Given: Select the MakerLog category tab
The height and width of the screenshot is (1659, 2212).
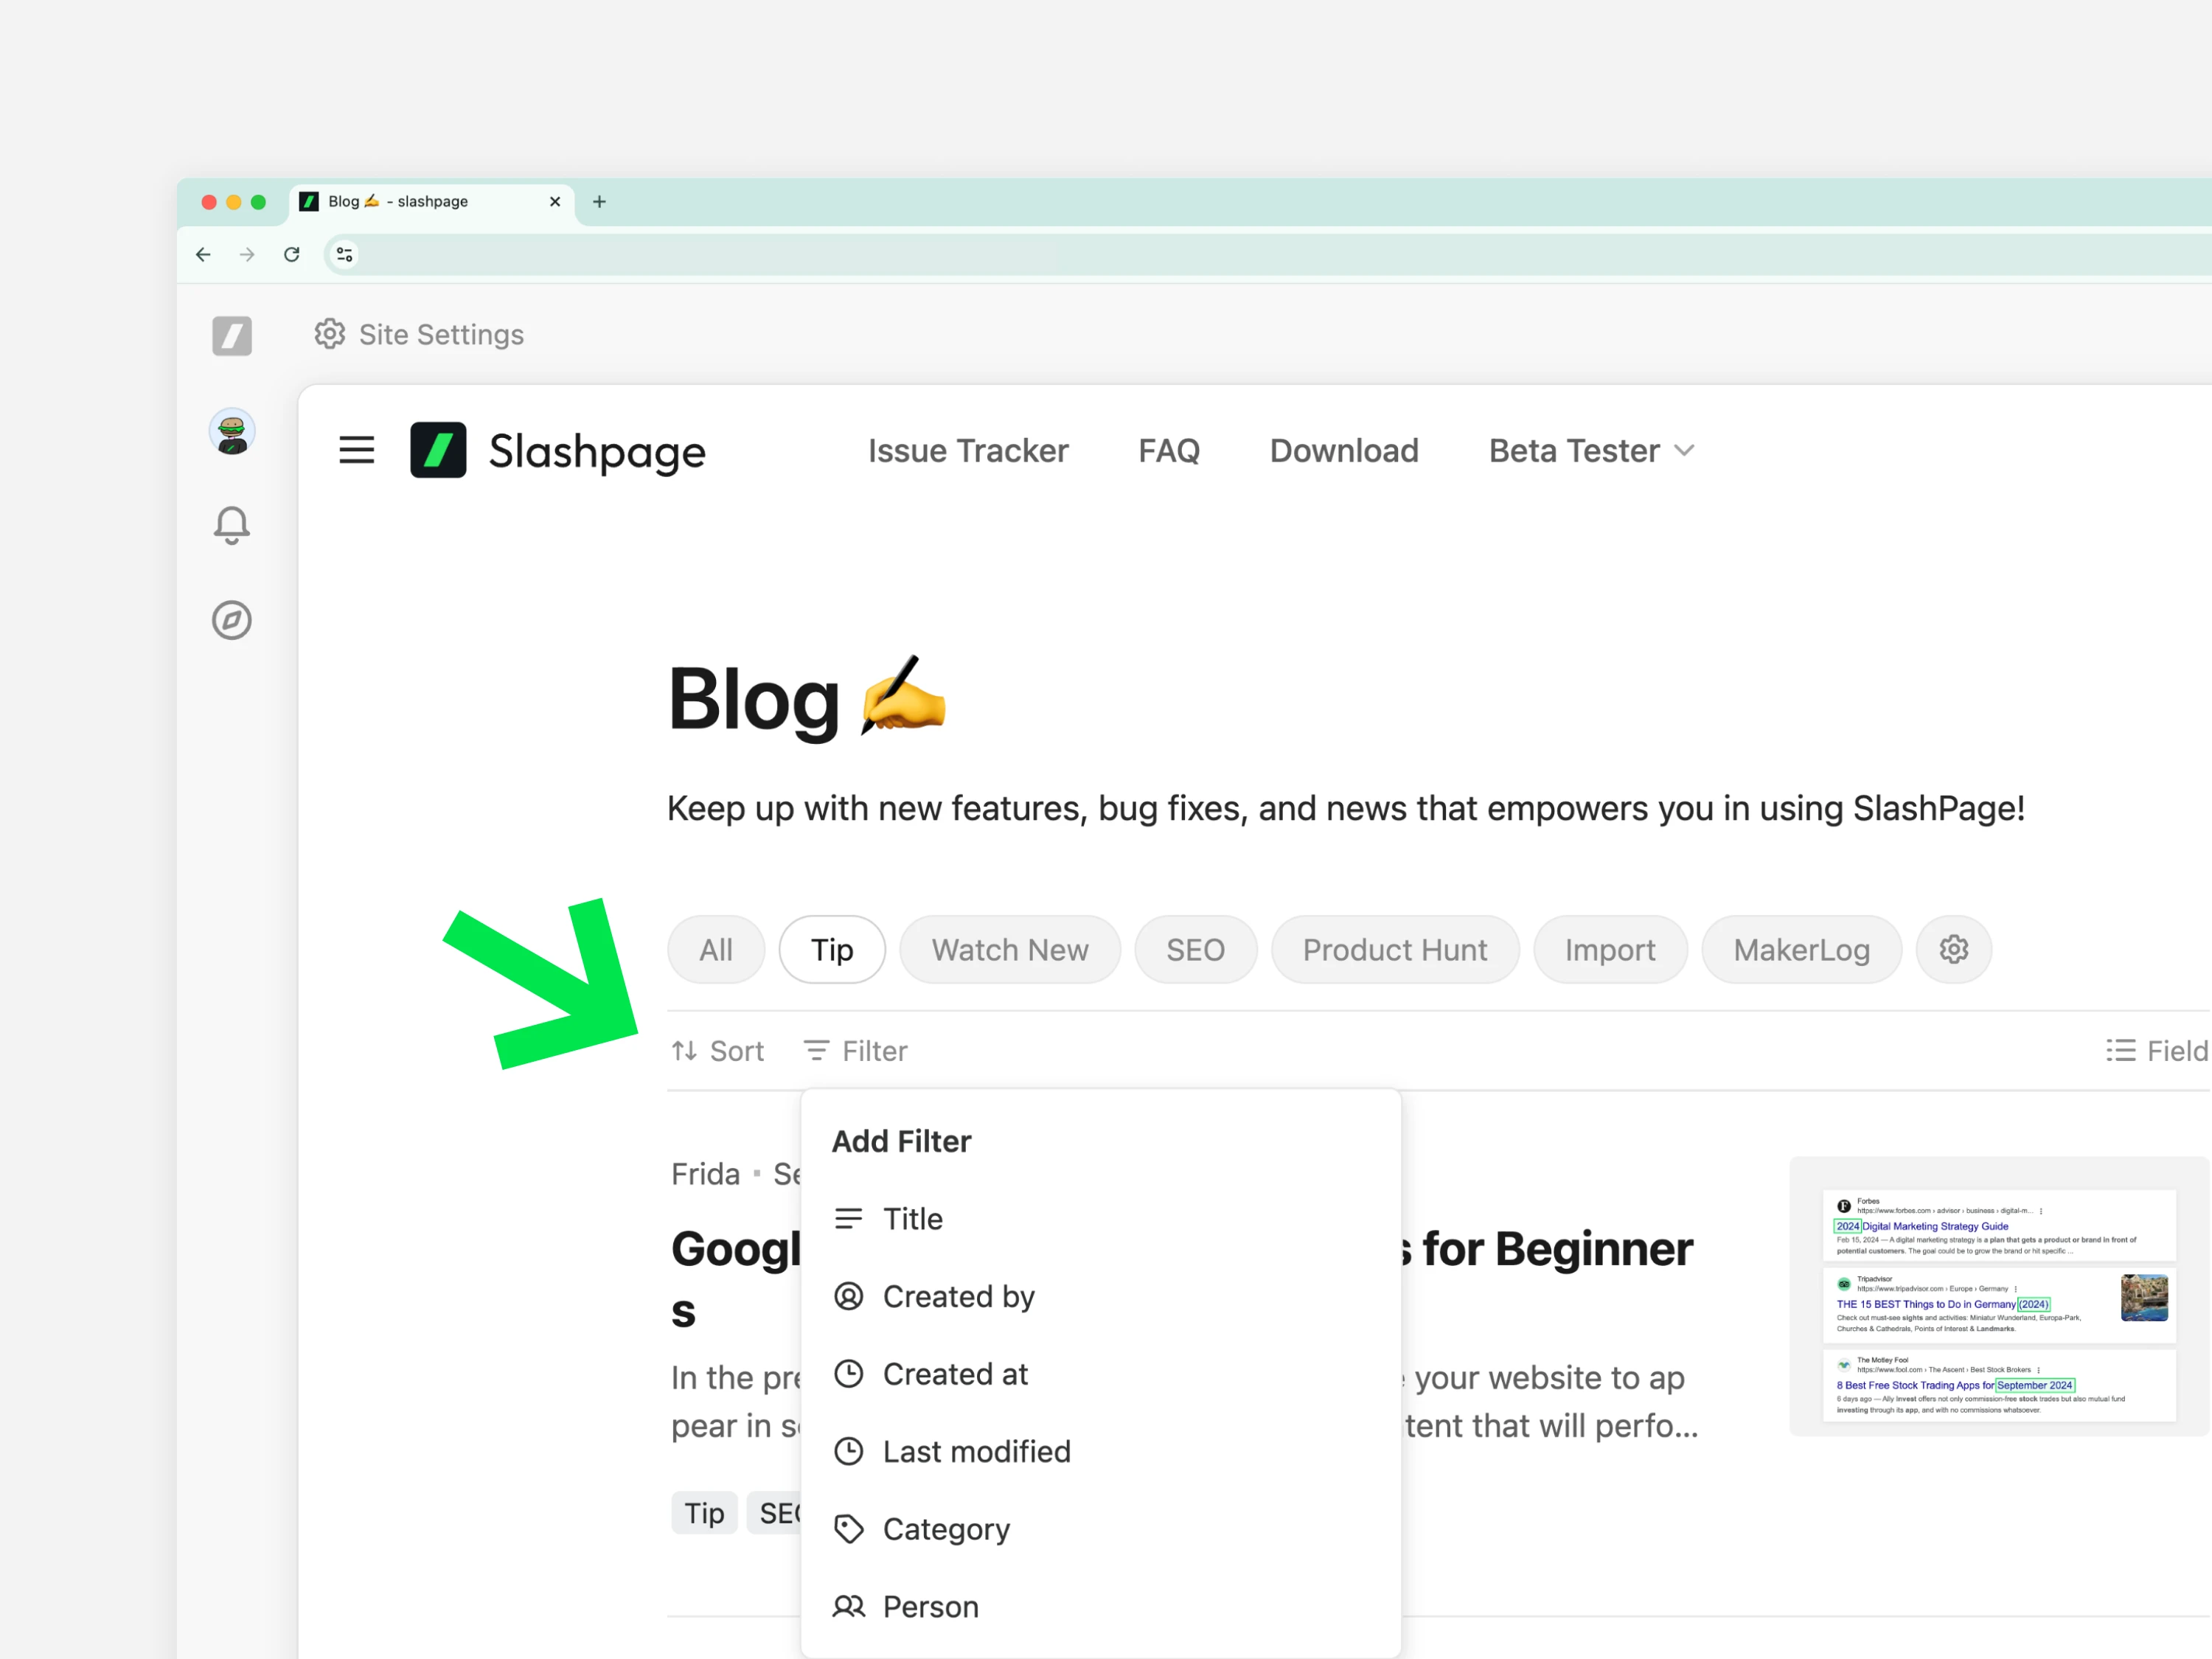Looking at the screenshot, I should (1801, 949).
